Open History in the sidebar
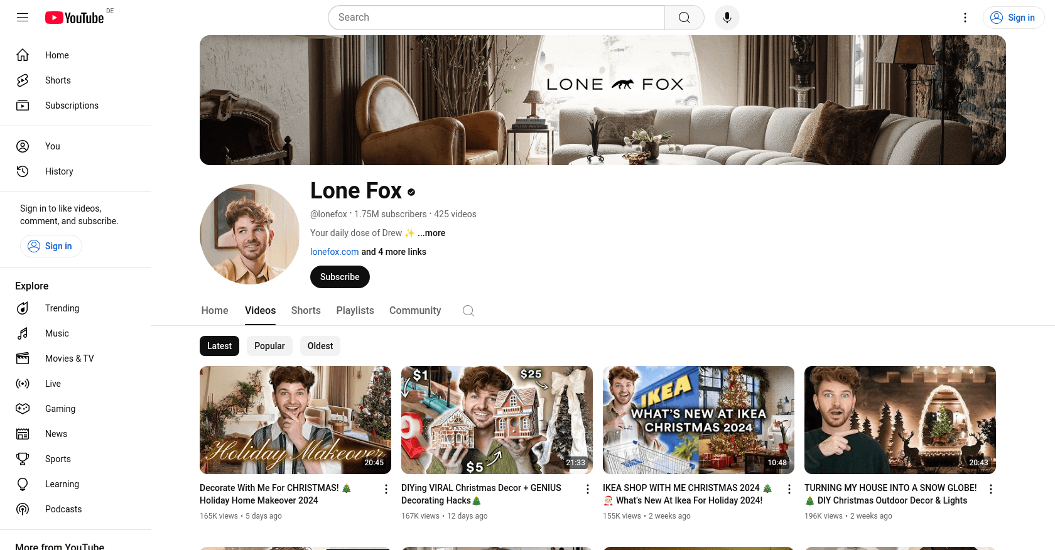The height and width of the screenshot is (550, 1055). coord(59,171)
